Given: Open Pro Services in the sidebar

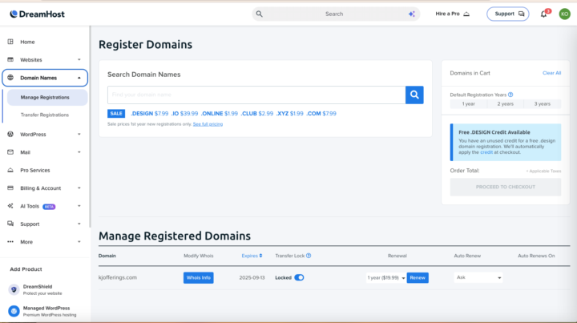Looking at the screenshot, I should point(35,171).
